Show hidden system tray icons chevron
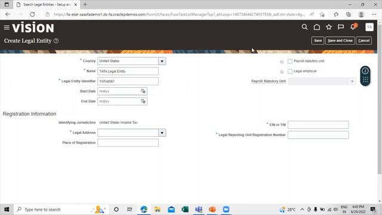This screenshot has width=382, height=215. coord(302,210)
